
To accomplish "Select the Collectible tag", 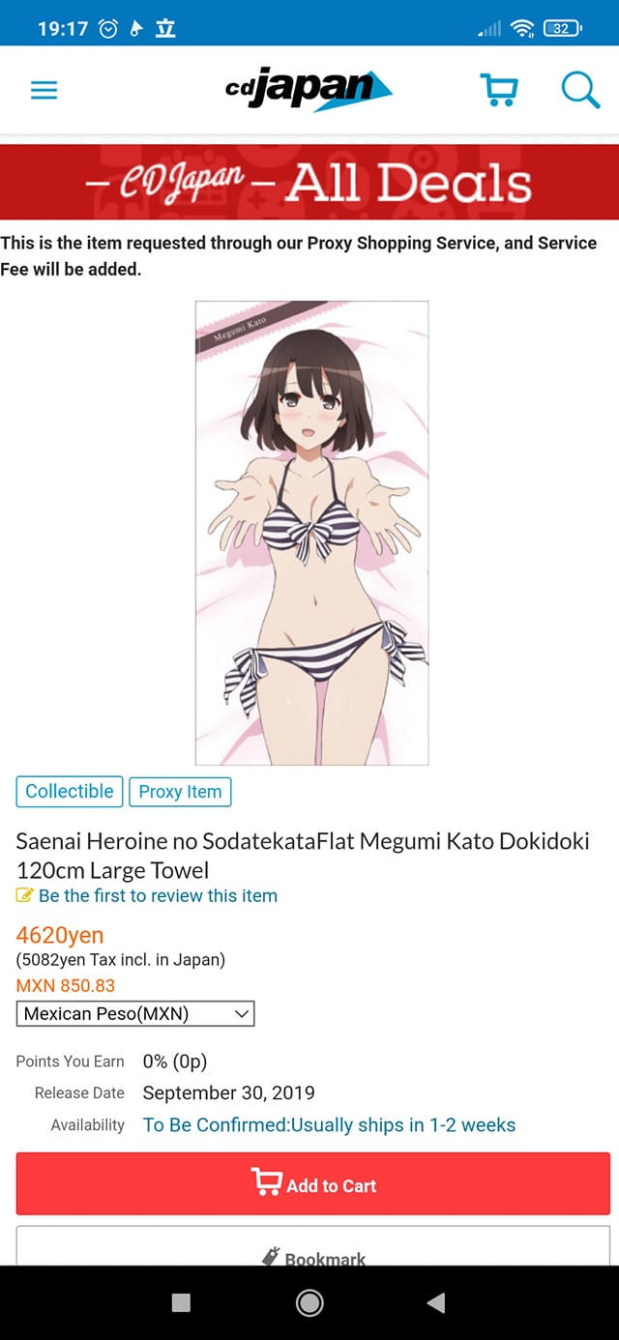I will tap(70, 791).
